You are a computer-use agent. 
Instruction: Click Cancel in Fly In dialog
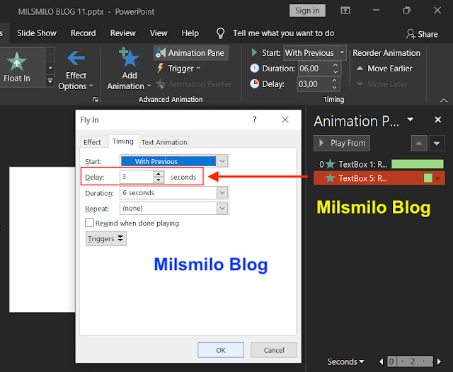click(x=274, y=350)
